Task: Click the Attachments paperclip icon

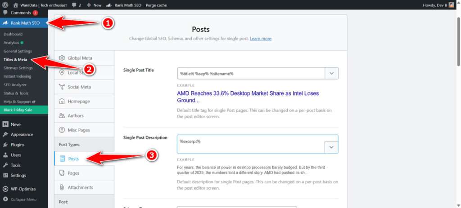Action: pos(62,187)
